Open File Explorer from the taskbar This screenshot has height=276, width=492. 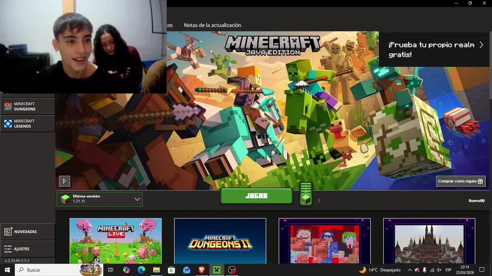tap(156, 270)
